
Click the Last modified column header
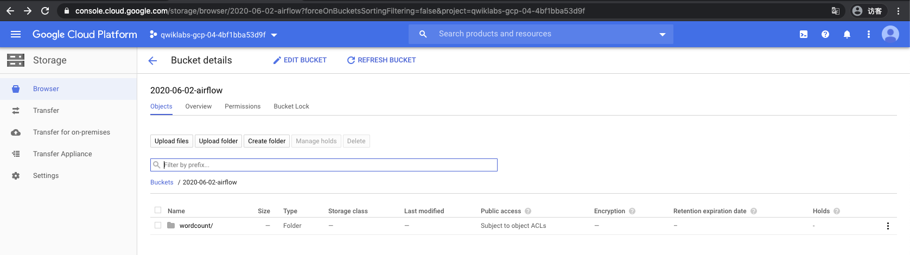pos(424,211)
